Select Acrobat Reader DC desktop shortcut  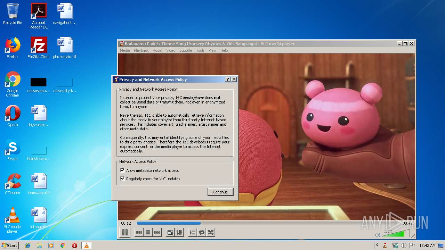tap(39, 16)
